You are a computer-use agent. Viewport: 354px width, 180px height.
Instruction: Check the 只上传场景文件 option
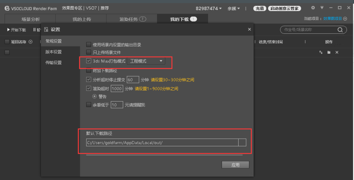(x=88, y=52)
